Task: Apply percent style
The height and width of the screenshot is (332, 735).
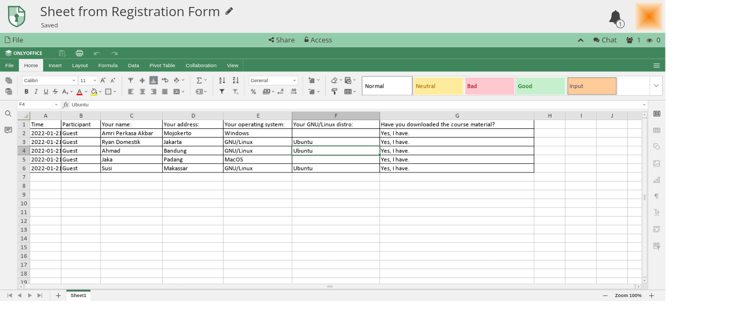Action: pos(253,92)
